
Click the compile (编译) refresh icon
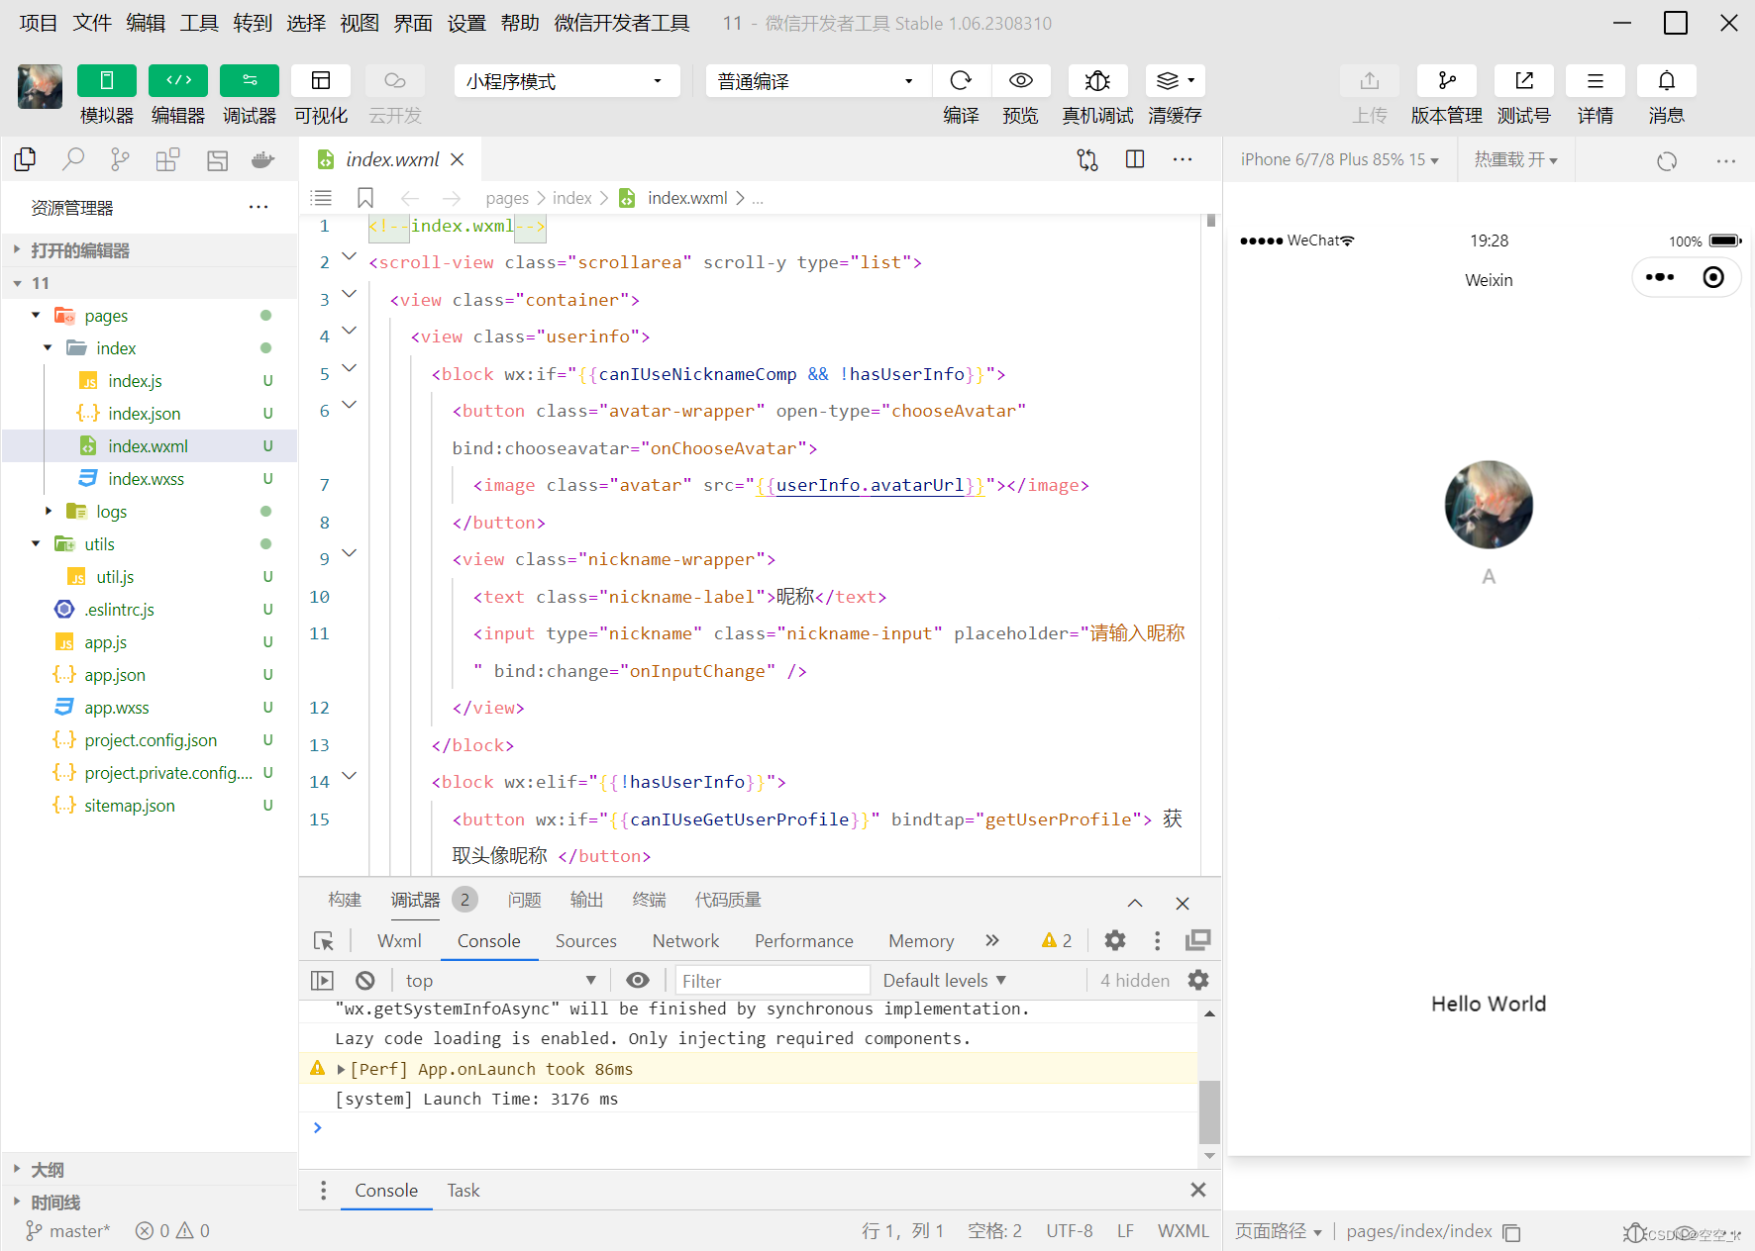point(961,80)
